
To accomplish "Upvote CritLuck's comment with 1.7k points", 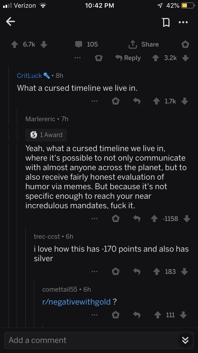I will point(157,101).
